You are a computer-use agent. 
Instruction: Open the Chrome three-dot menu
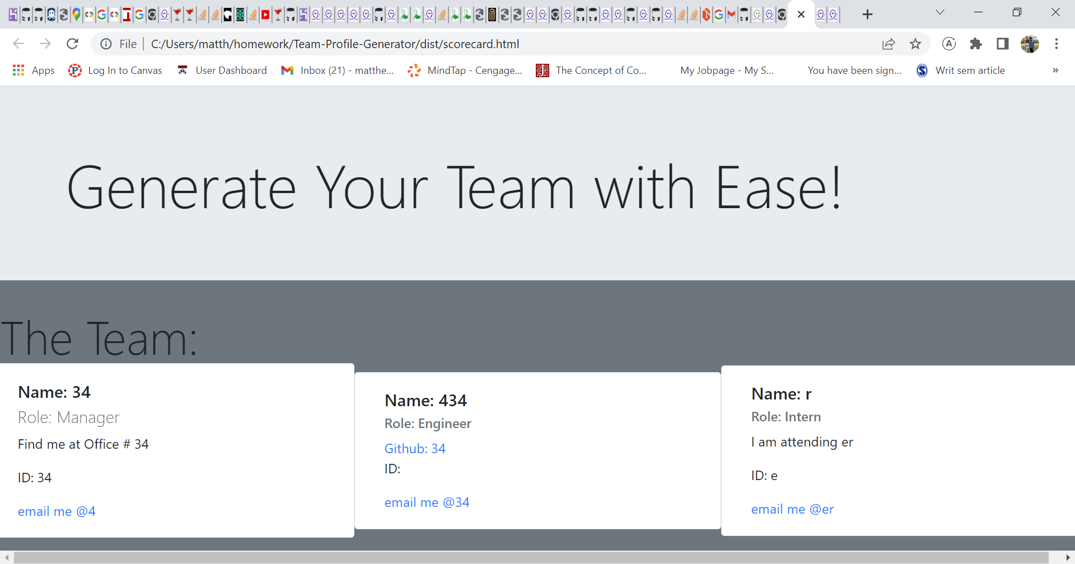click(x=1057, y=44)
